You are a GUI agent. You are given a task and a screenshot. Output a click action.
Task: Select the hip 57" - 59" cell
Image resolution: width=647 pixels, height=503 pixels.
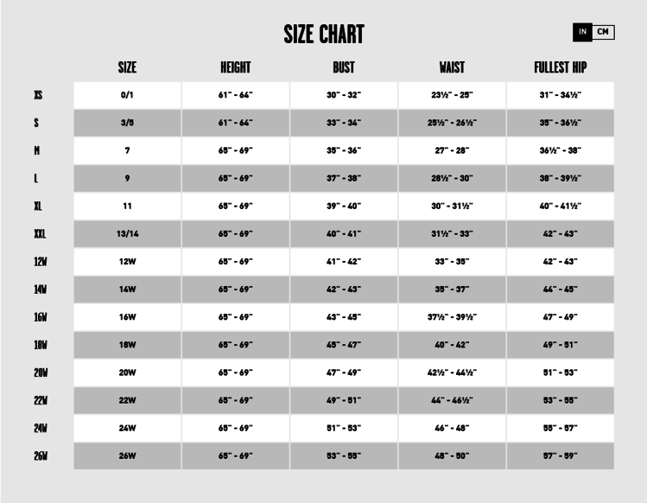(560, 455)
